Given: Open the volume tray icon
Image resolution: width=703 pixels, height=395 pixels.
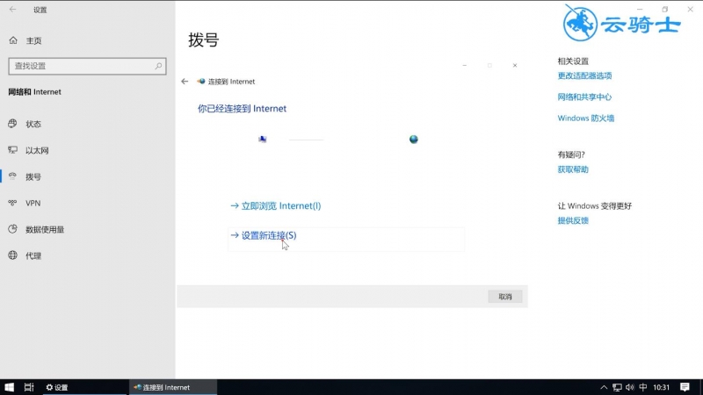Looking at the screenshot, I should [630, 387].
